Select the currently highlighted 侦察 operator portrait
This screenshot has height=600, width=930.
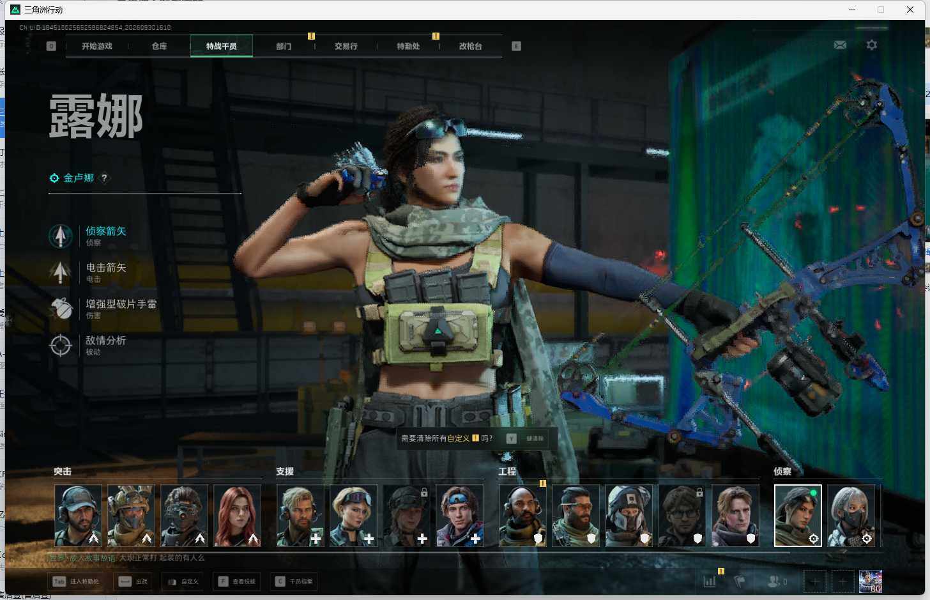pyautogui.click(x=798, y=516)
